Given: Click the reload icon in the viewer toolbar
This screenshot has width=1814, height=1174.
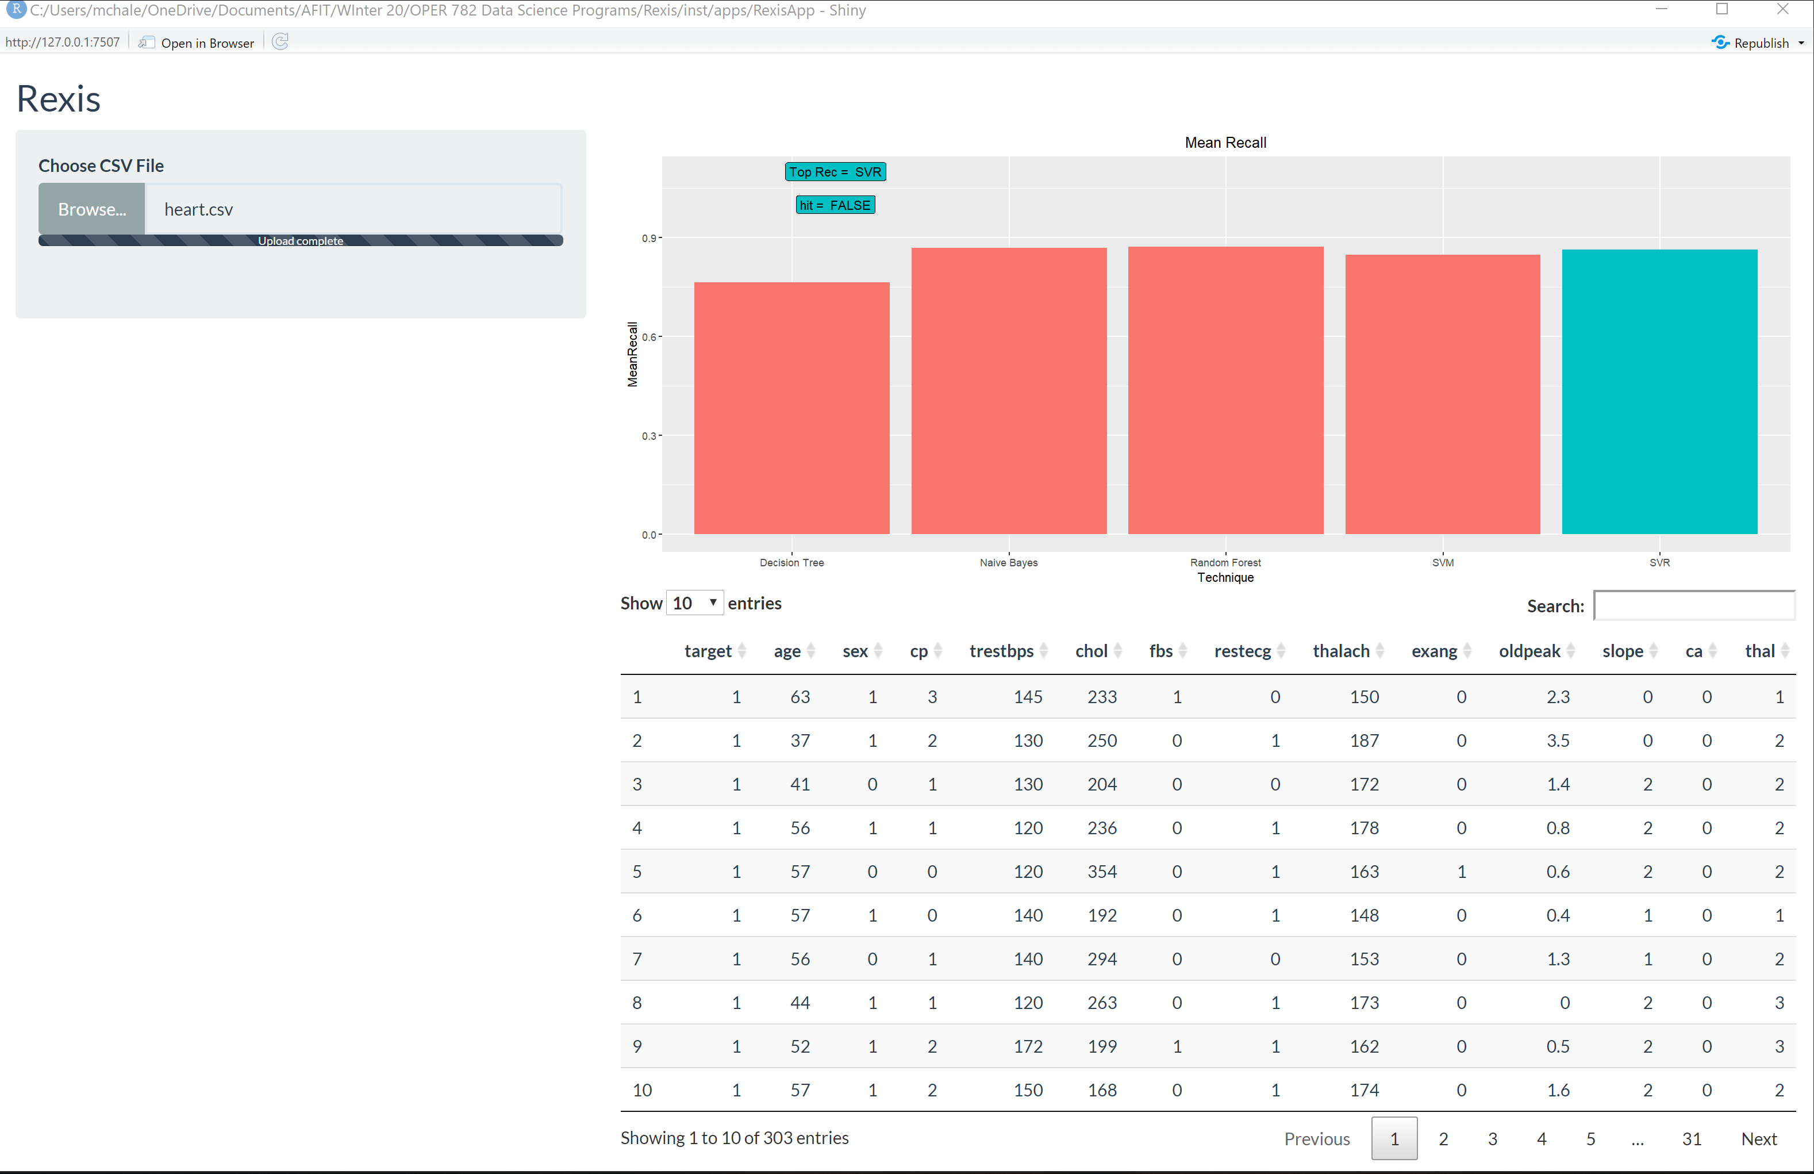Looking at the screenshot, I should [280, 42].
